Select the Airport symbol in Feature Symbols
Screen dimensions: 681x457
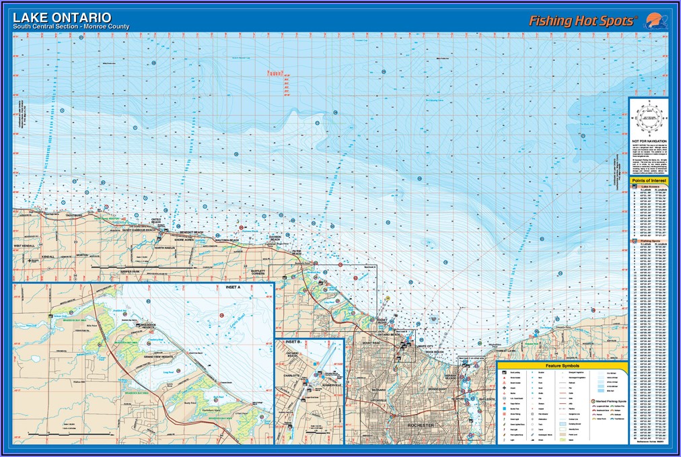point(504,388)
